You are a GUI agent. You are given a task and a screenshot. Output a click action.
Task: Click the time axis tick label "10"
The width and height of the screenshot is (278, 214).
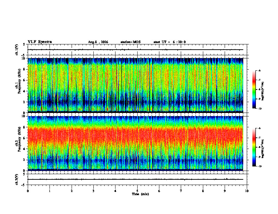(247, 191)
